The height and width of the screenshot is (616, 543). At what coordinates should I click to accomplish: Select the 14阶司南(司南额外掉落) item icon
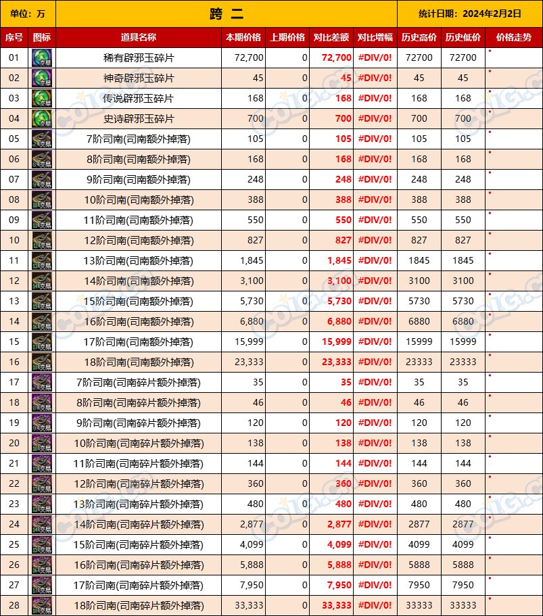click(x=42, y=281)
